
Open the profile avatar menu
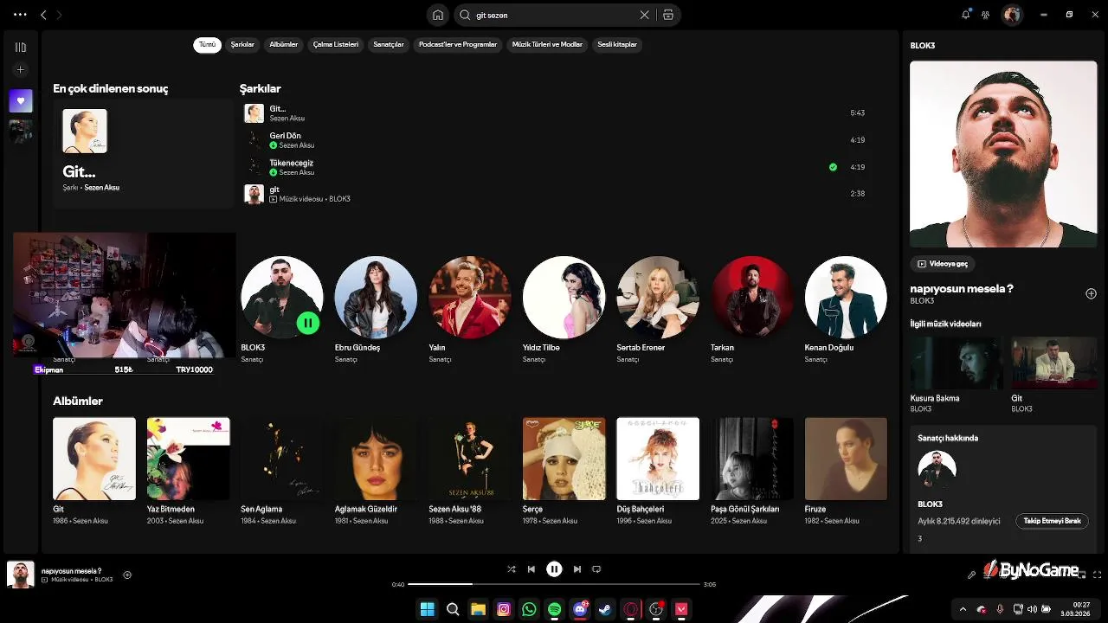[x=1011, y=15]
